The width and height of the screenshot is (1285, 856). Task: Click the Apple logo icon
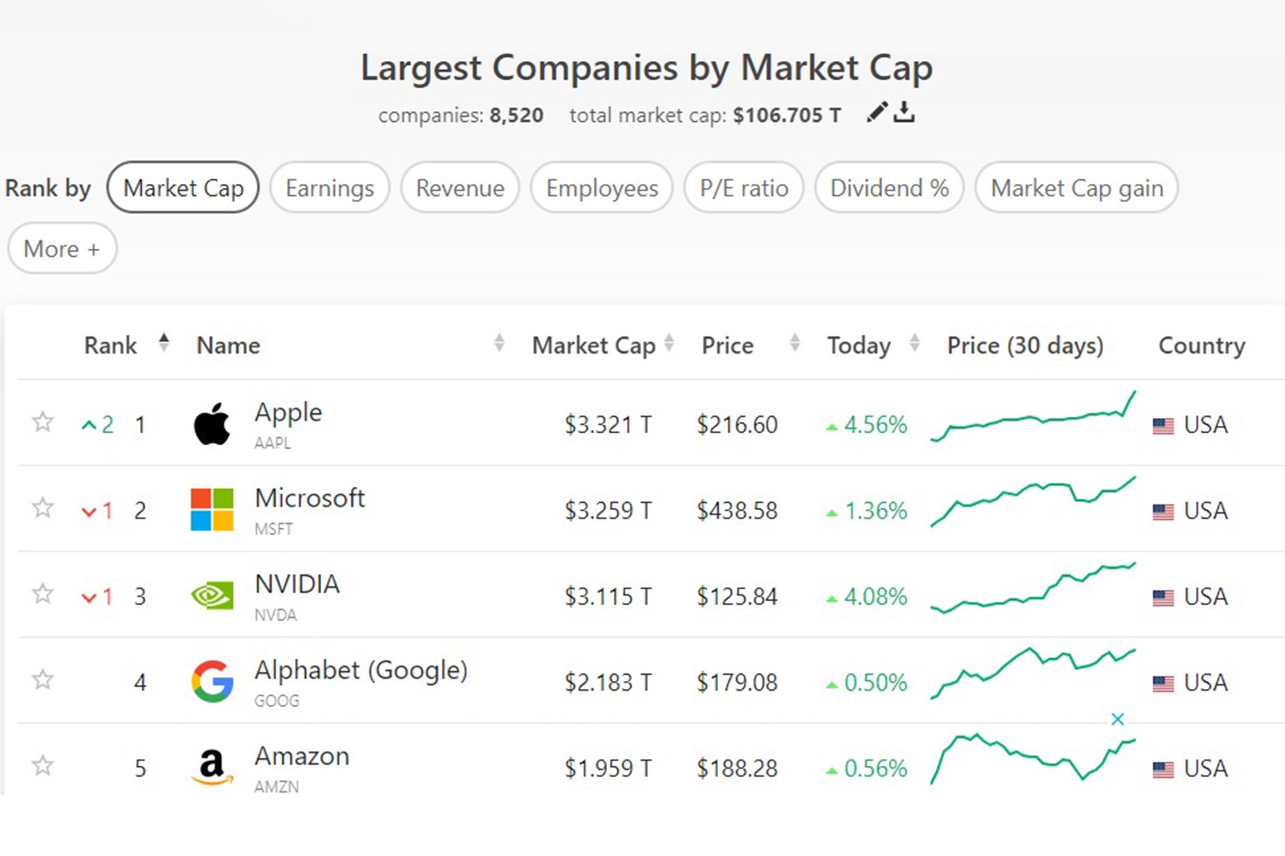click(212, 424)
